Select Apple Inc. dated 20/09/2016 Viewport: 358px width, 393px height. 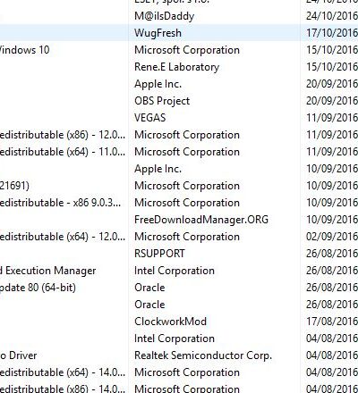(x=158, y=84)
